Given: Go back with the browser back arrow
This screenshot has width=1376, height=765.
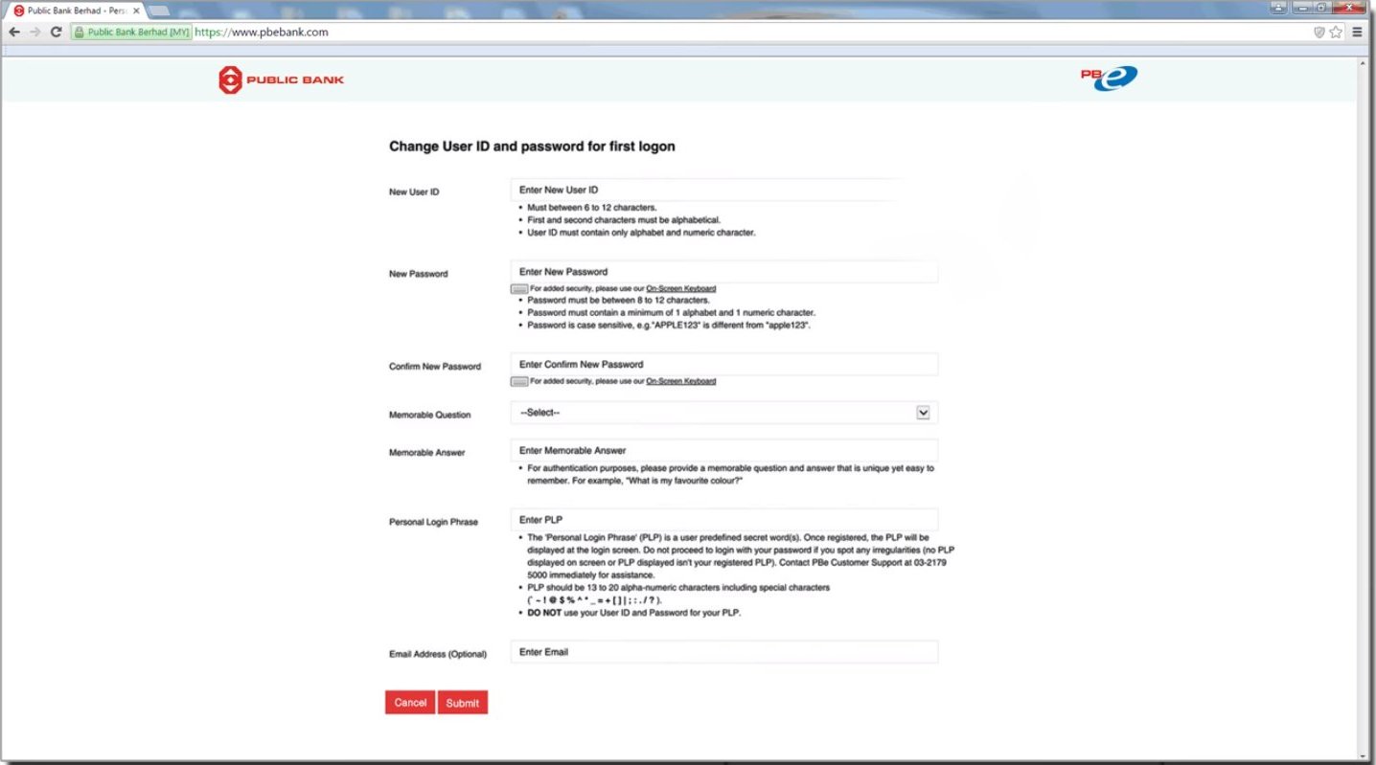Looking at the screenshot, I should point(14,32).
